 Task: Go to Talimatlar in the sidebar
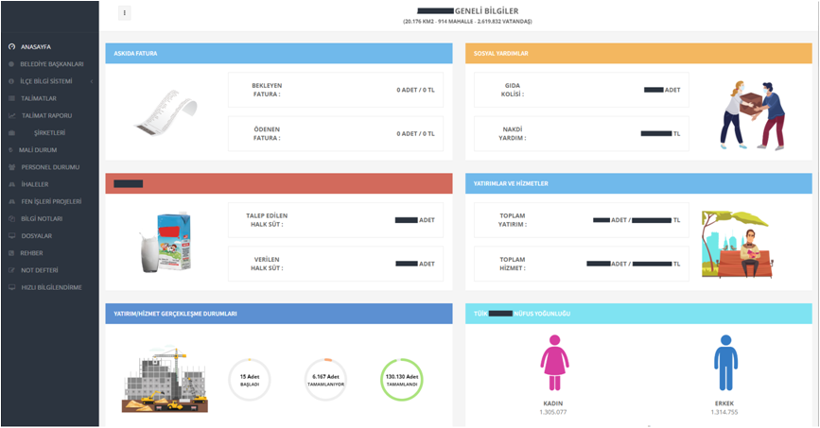coord(39,98)
